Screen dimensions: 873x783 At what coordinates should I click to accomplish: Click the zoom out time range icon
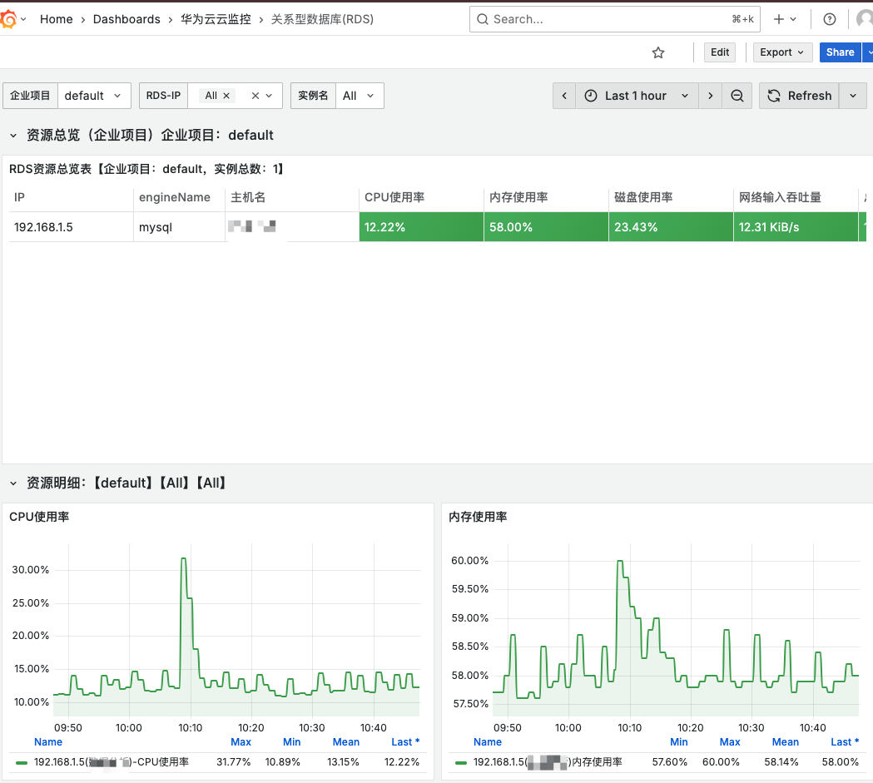737,96
